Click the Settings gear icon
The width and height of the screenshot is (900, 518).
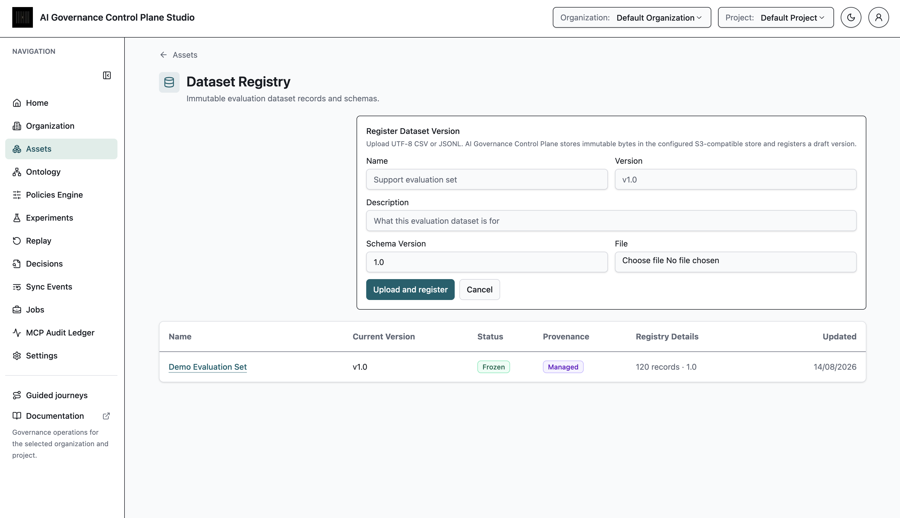click(17, 356)
